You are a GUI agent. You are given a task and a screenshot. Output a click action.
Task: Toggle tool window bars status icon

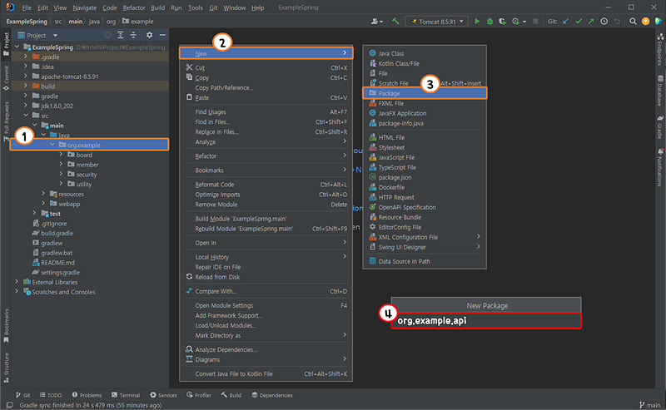(x=9, y=405)
